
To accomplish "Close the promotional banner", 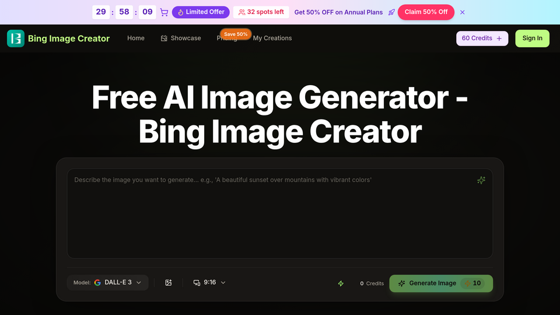I will coord(463,12).
